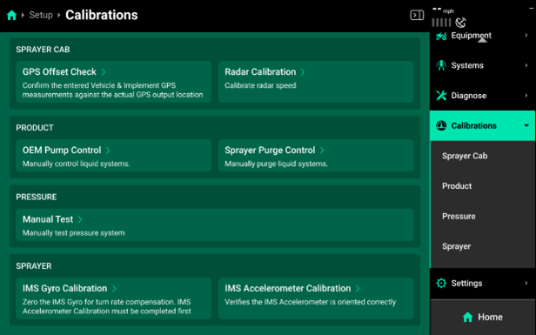Click the sprayer icon beside Systems
This screenshot has height=335, width=536.
(x=441, y=65)
